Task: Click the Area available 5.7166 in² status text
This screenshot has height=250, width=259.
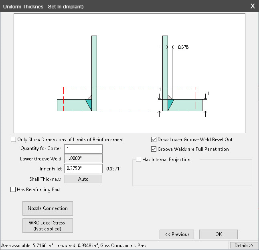Action: pos(27,245)
